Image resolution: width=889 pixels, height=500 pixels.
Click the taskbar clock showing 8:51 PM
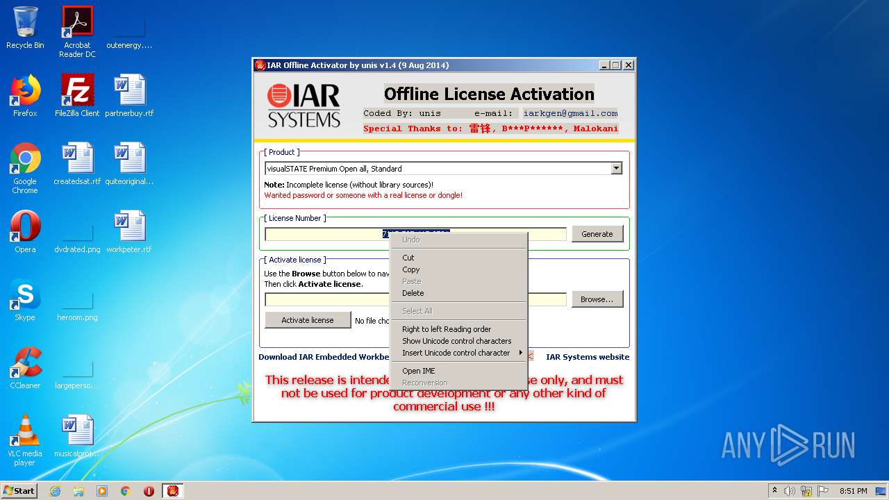[x=853, y=491]
